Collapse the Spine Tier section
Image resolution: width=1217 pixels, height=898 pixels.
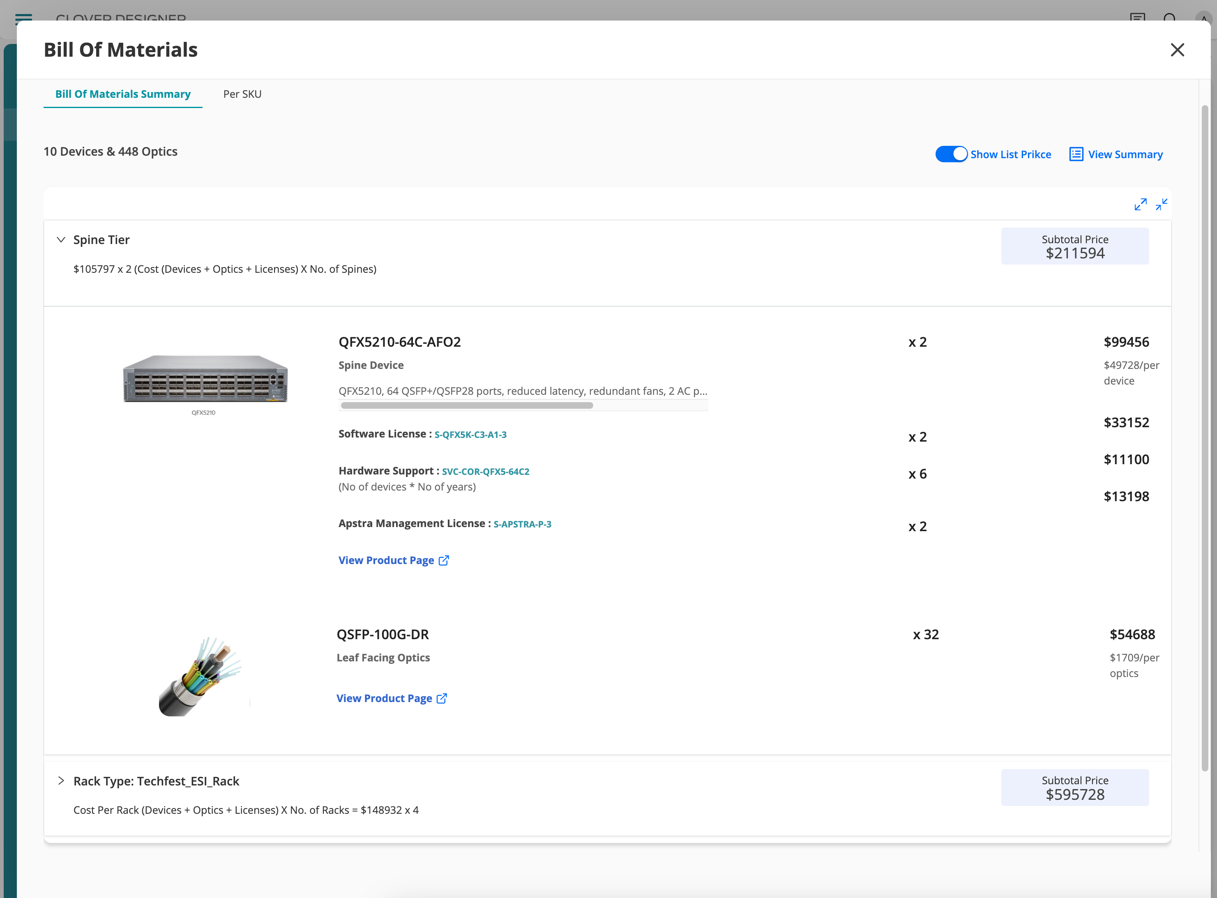click(61, 240)
